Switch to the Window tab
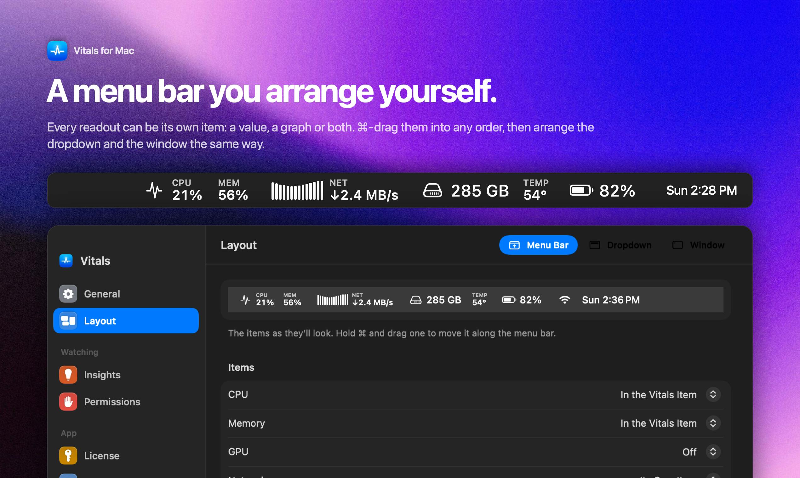The width and height of the screenshot is (800, 478). pyautogui.click(x=698, y=245)
